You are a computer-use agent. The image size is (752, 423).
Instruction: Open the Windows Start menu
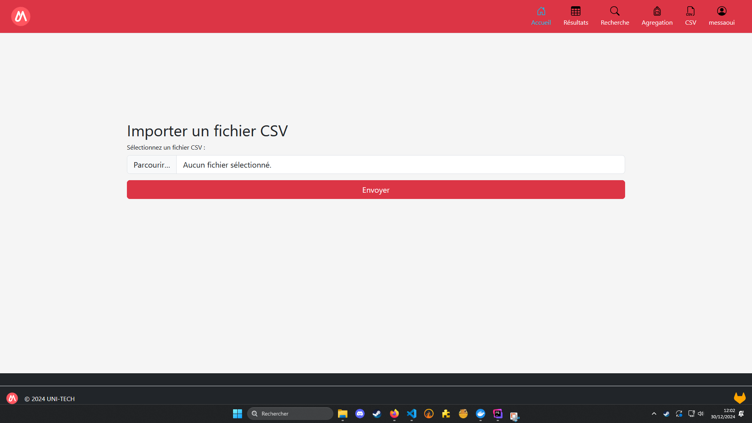[x=237, y=414]
